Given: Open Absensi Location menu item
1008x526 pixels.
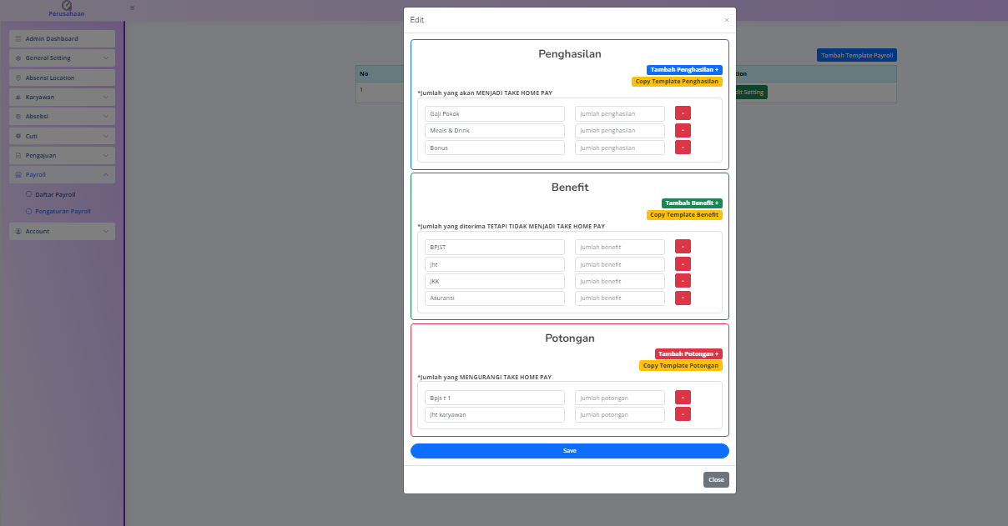Looking at the screenshot, I should point(62,78).
